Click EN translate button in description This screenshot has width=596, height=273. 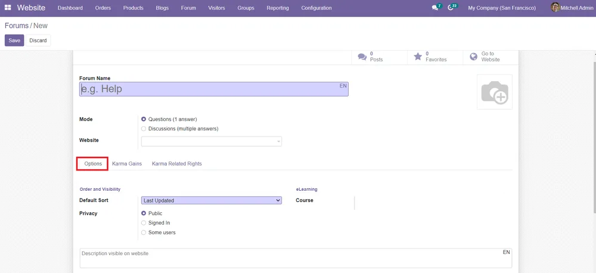(506, 252)
